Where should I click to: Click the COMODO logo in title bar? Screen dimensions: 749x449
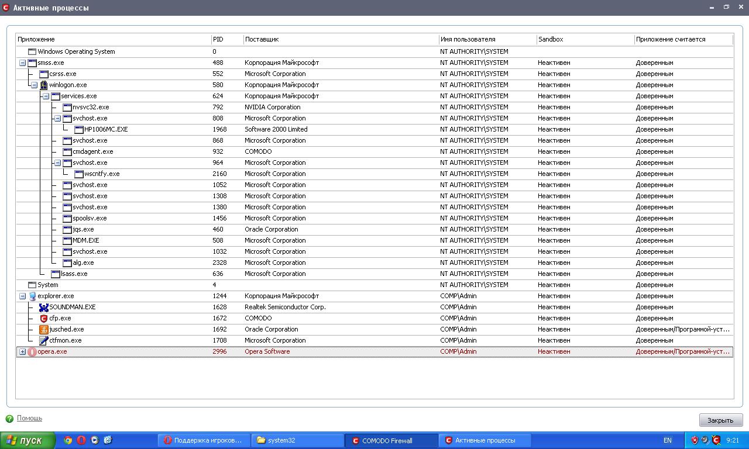[x=6, y=8]
